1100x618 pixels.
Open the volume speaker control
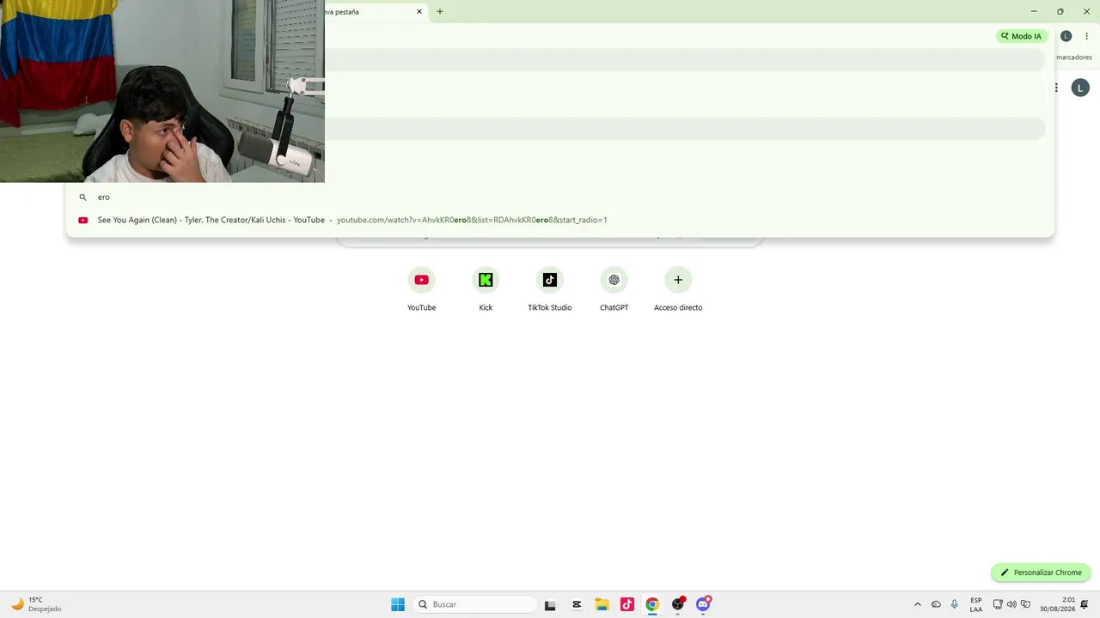click(1011, 604)
